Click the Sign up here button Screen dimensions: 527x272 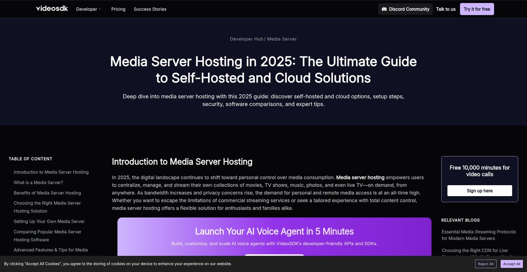pos(480,191)
